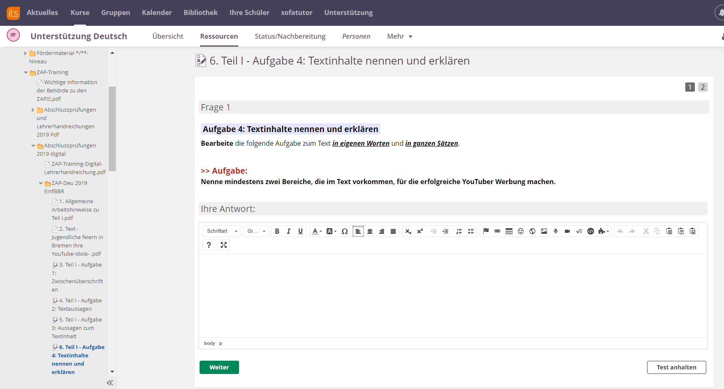Click the sidebar scrollbar down arrow

coord(112,372)
